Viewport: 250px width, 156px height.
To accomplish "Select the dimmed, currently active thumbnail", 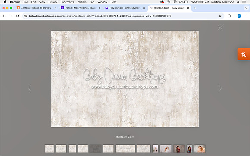I will [x=95, y=149].
